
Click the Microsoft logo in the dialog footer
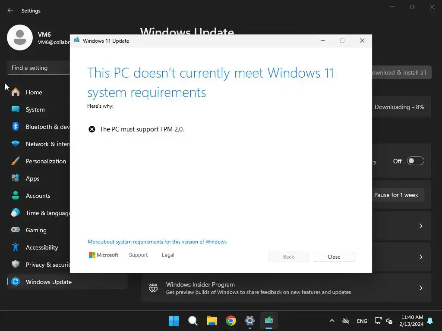click(104, 255)
